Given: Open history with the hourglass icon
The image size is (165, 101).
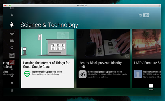Looking at the screenshot, I should click(x=12, y=90).
